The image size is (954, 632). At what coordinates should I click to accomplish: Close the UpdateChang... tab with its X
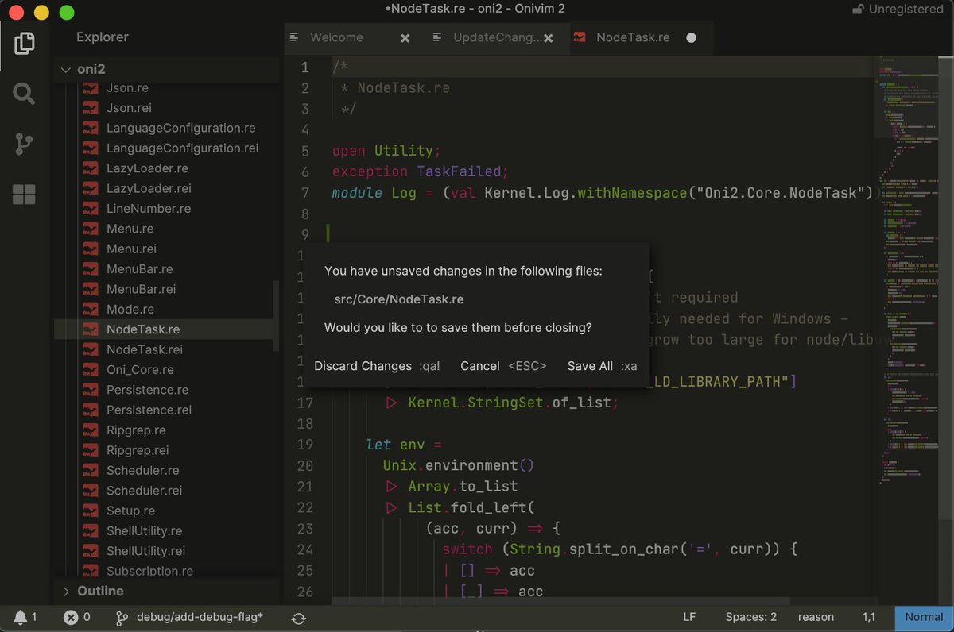point(548,37)
